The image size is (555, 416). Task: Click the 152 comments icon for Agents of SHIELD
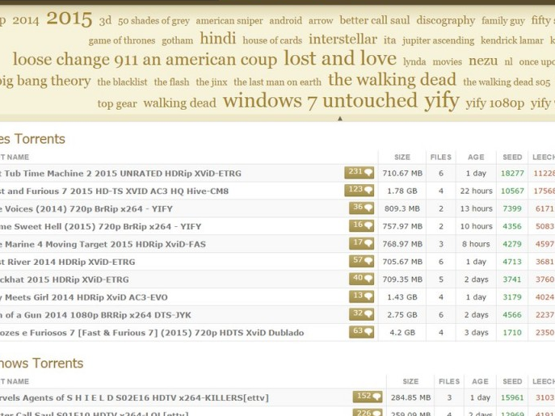(x=368, y=397)
